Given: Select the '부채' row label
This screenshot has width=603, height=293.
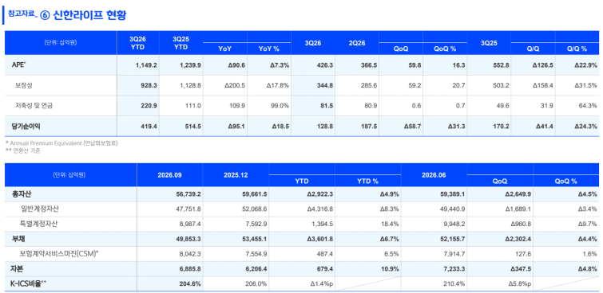Looking at the screenshot, I should point(18,239).
